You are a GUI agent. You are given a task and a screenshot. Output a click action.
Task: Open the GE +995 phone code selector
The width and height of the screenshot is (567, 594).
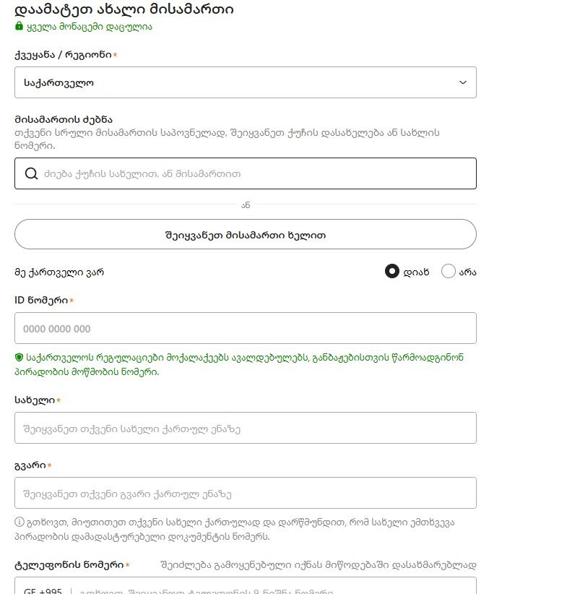coord(43,590)
